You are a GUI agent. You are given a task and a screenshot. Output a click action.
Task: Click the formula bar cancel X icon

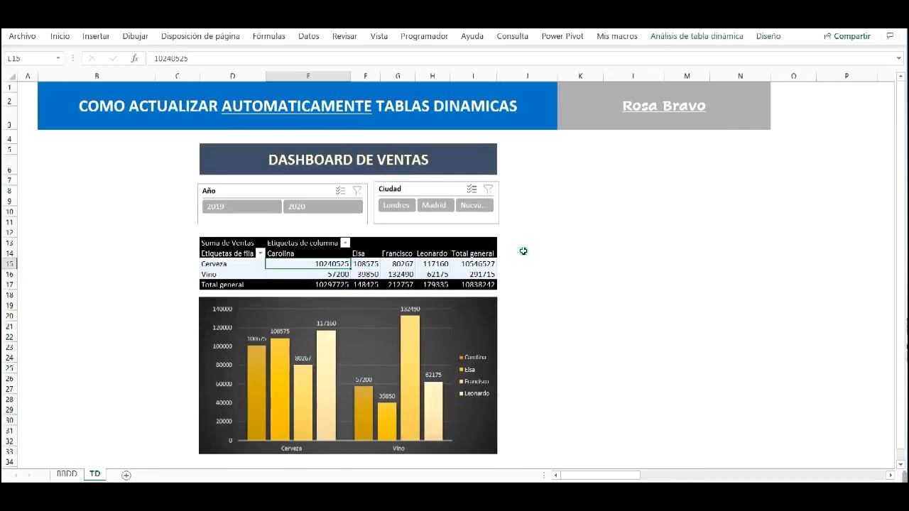(x=92, y=58)
